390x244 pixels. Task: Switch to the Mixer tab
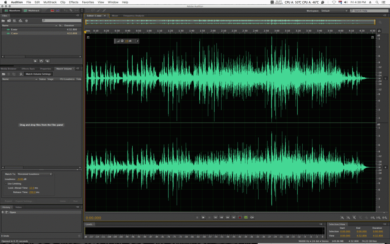115,16
